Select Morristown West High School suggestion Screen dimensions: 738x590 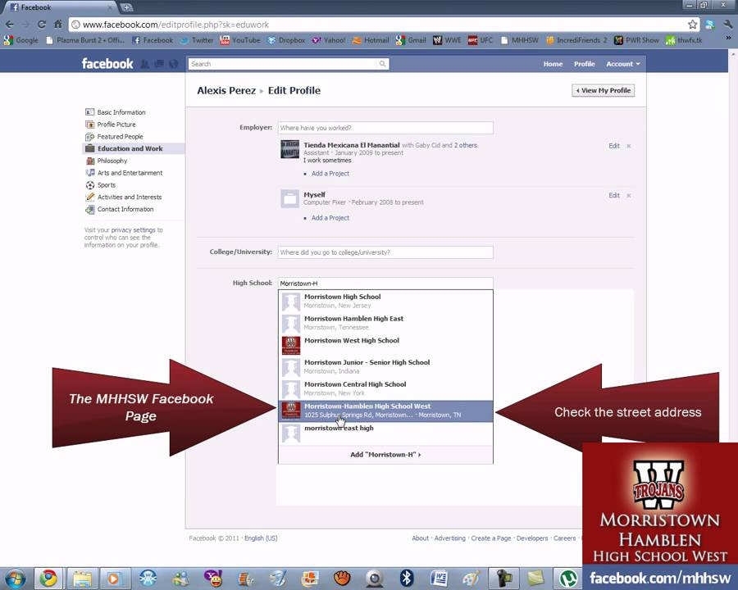click(x=385, y=345)
